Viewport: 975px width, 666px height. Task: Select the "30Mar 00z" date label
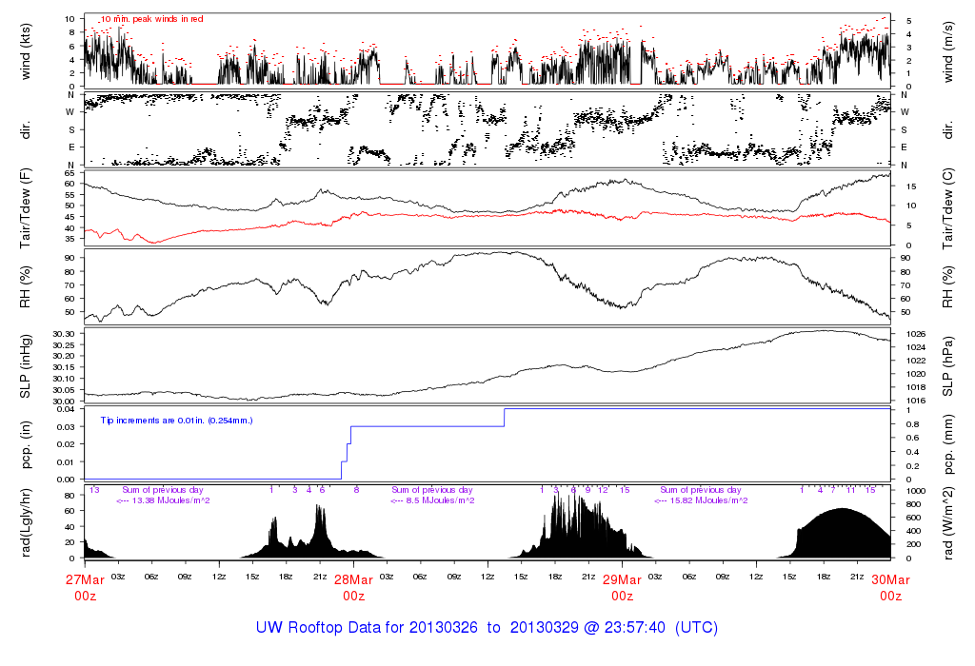point(890,588)
